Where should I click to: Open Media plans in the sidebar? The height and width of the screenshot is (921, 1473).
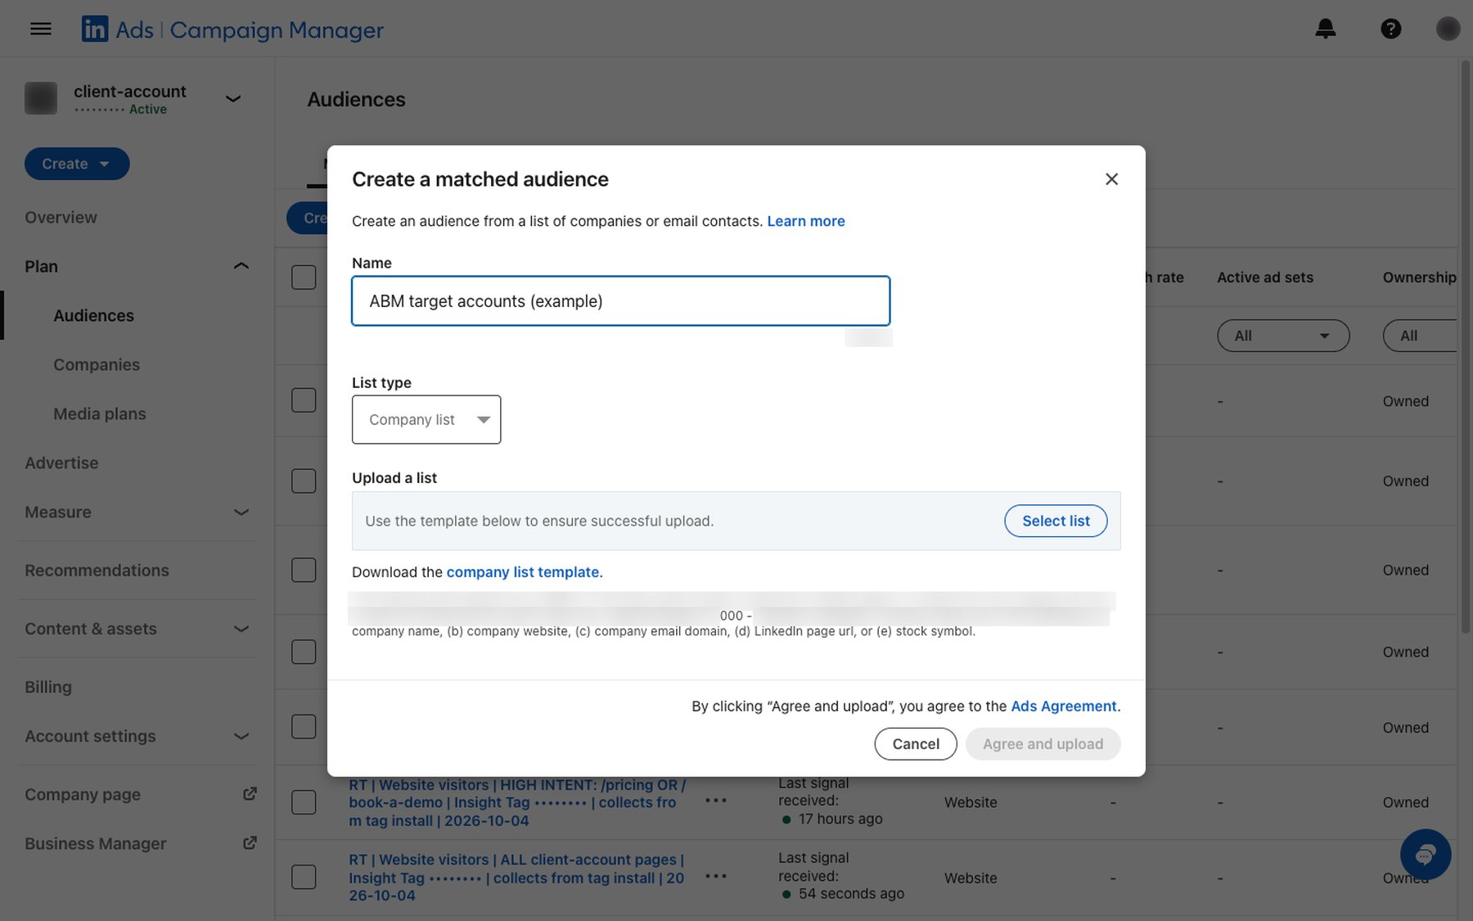100,414
